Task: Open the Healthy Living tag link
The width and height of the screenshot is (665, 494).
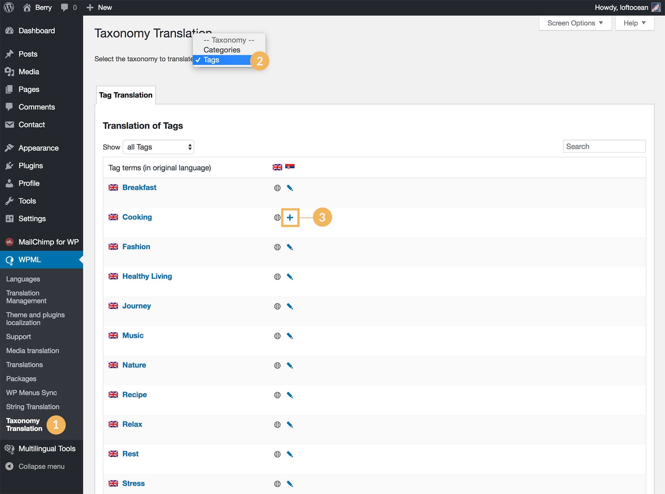Action: [x=147, y=276]
